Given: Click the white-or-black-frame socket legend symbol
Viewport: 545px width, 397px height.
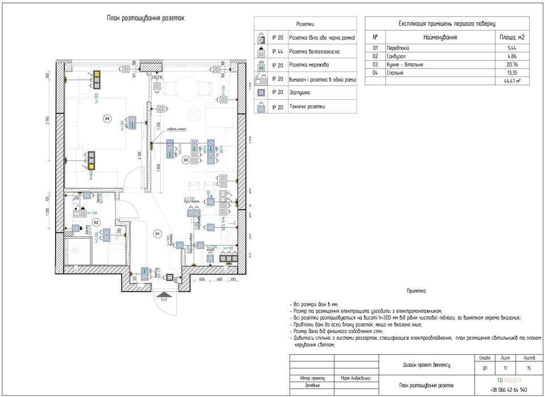Looking at the screenshot, I should click(261, 37).
